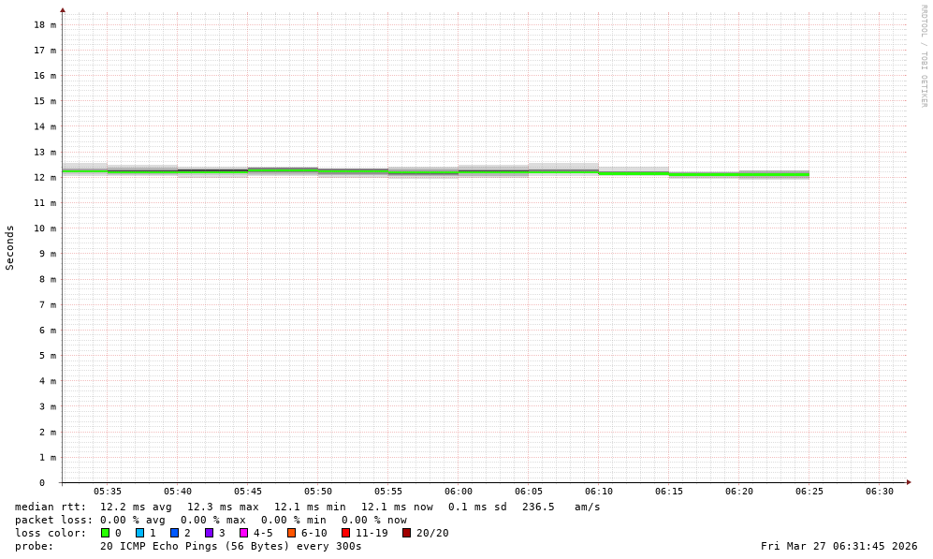Select the fifth bar segment from left
The height and width of the screenshot is (559, 933).
(x=353, y=173)
